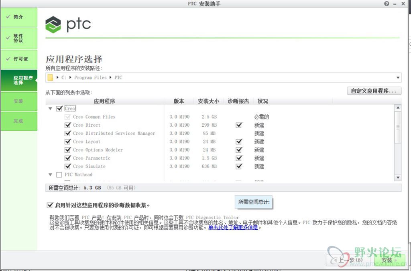Disable diagnostic report for Creo Parametric
The height and width of the screenshot is (271, 411).
point(239,158)
